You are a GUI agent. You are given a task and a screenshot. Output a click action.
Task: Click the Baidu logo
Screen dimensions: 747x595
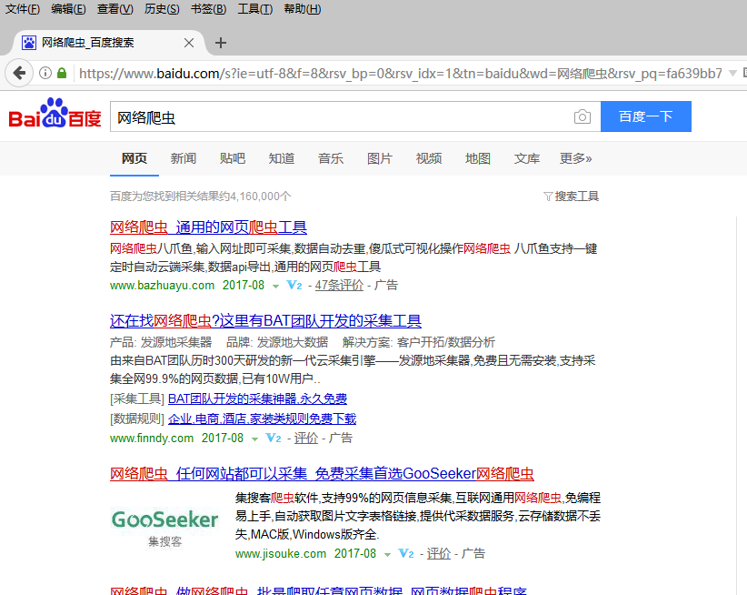click(55, 114)
